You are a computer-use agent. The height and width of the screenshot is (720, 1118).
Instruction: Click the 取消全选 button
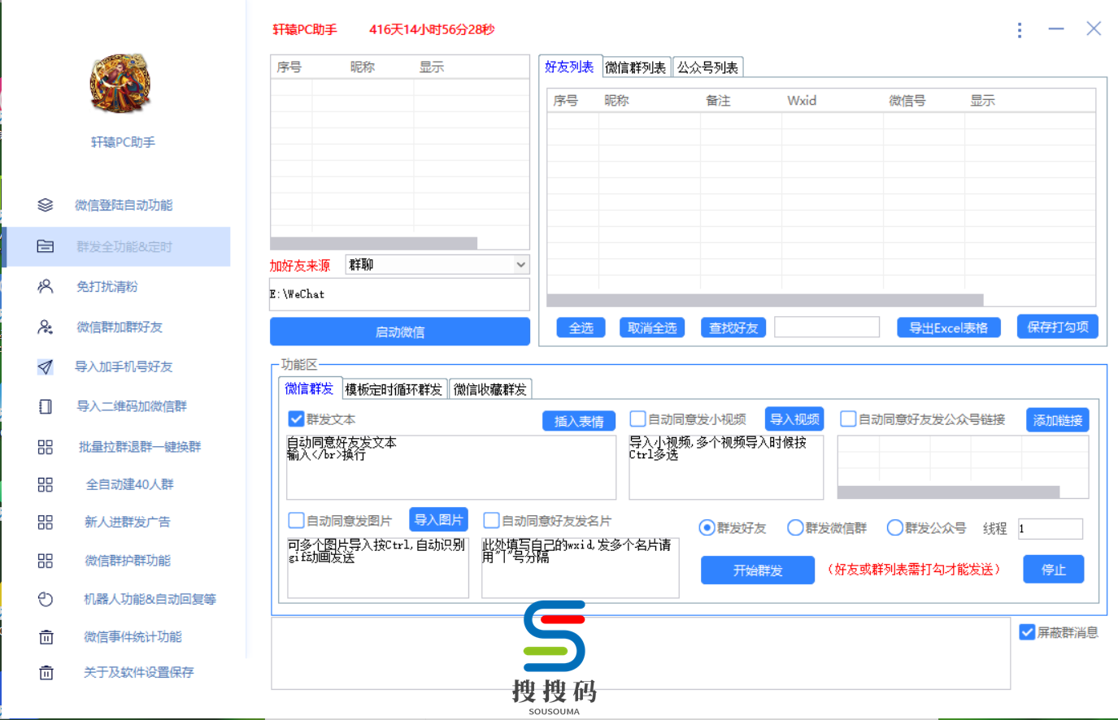click(652, 327)
